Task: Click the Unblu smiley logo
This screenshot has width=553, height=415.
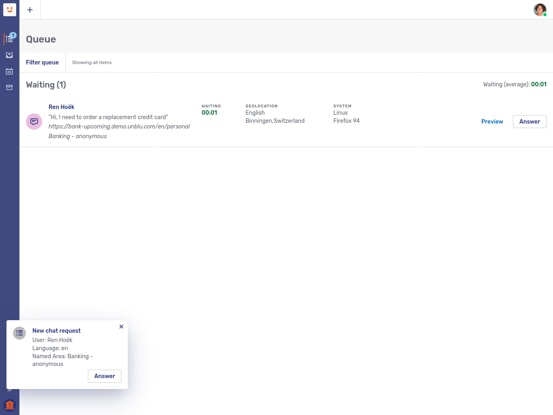Action: [10, 10]
